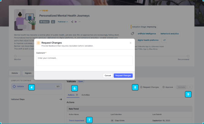Image resolution: width=204 pixels, height=124 pixels.
Task: Open more options menu beside Validate button
Action: 190,87
